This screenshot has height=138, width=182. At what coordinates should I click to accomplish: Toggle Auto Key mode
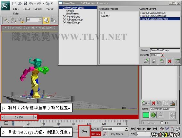pos(96,129)
